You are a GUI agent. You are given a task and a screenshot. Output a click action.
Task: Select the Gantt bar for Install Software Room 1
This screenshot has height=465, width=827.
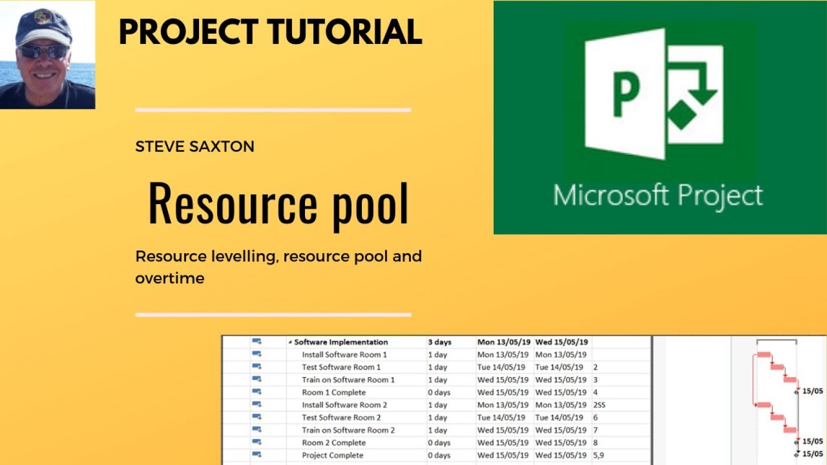coord(764,355)
